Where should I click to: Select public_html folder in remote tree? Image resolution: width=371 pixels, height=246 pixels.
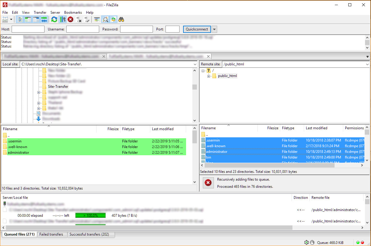(x=227, y=76)
